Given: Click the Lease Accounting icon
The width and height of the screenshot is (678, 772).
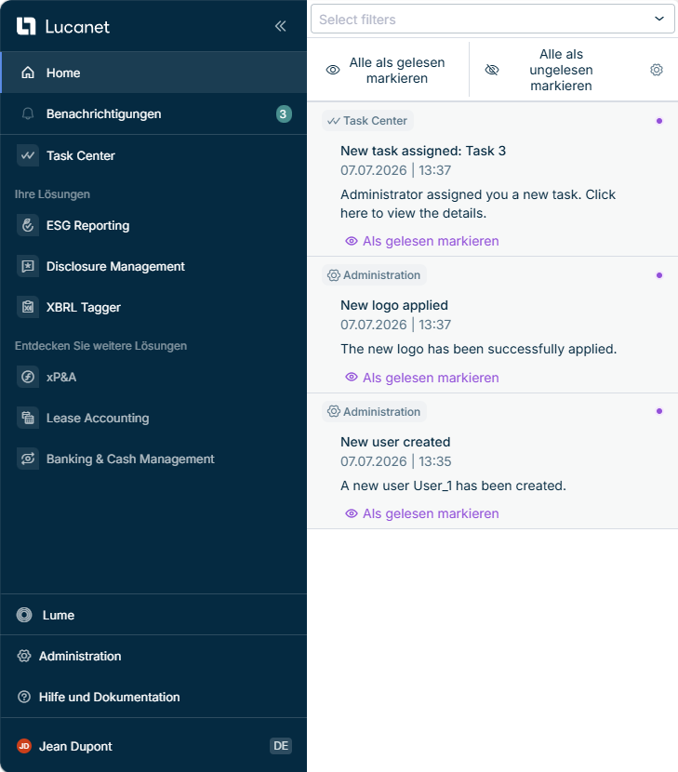Looking at the screenshot, I should tap(28, 418).
